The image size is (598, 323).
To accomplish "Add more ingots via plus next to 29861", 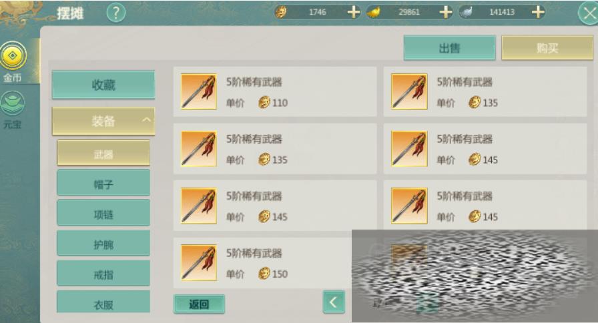I will (445, 12).
